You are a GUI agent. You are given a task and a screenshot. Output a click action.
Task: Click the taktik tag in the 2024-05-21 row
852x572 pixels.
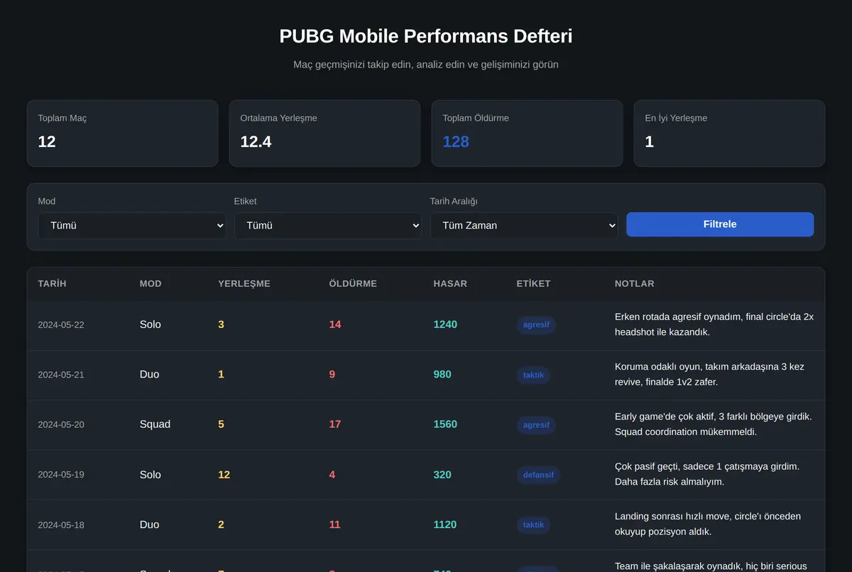(x=533, y=375)
